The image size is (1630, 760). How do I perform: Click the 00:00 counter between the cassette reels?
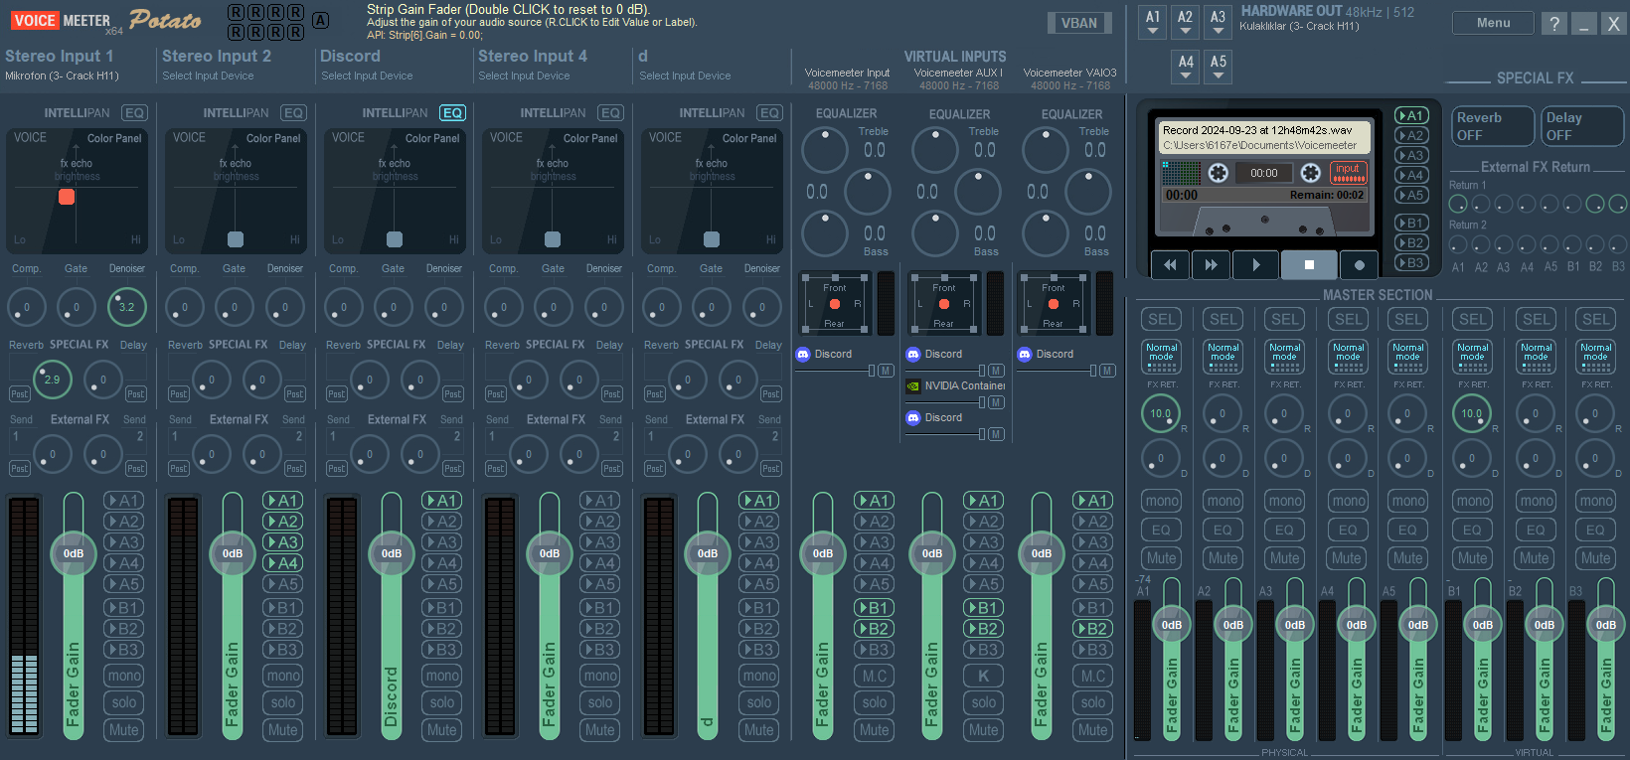pos(1264,173)
